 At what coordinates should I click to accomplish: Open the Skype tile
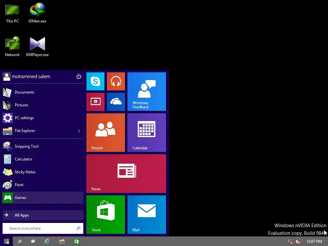[95, 81]
